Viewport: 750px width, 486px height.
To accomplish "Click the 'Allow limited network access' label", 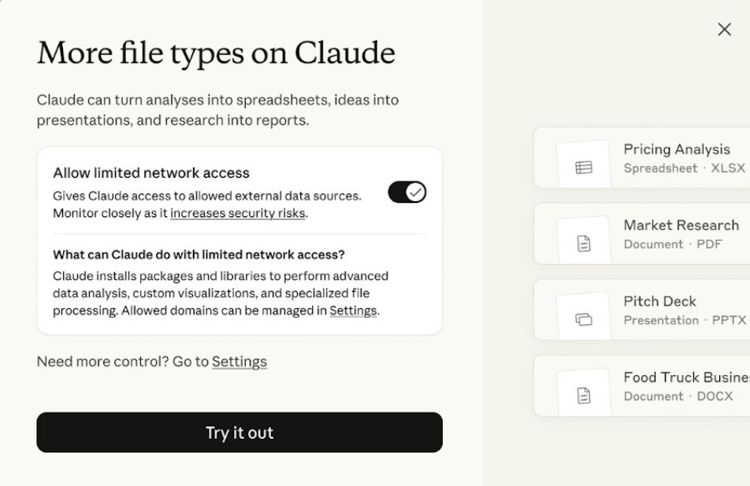I will [151, 173].
